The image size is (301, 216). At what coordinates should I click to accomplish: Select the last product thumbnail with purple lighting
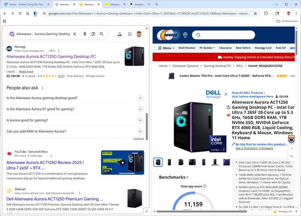tap(226, 162)
